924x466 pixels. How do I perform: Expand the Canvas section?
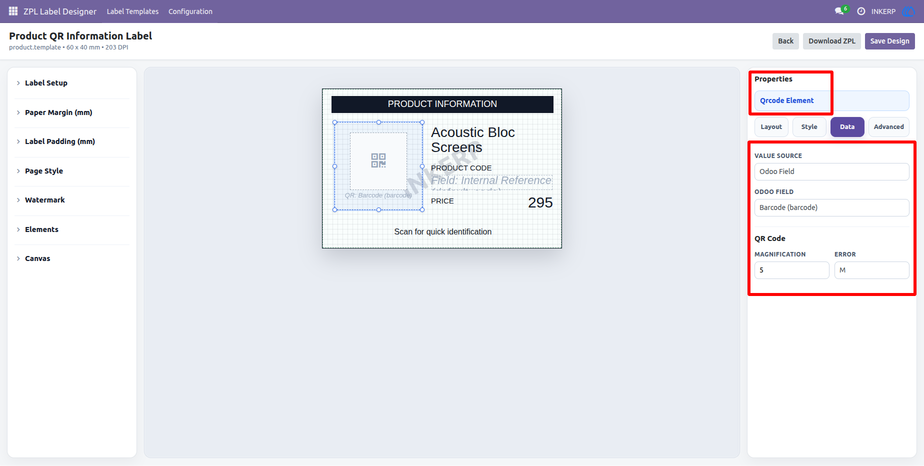tap(72, 258)
